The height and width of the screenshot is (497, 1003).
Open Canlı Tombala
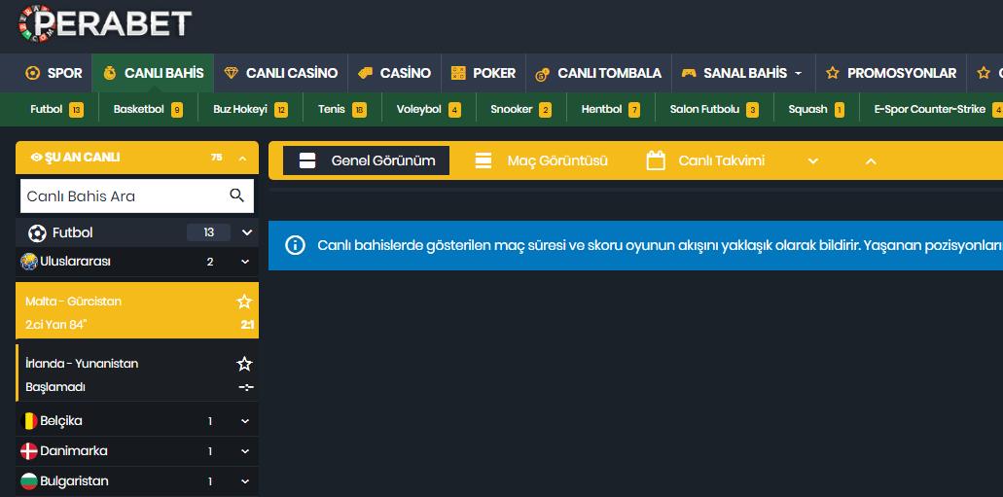pyautogui.click(x=598, y=73)
